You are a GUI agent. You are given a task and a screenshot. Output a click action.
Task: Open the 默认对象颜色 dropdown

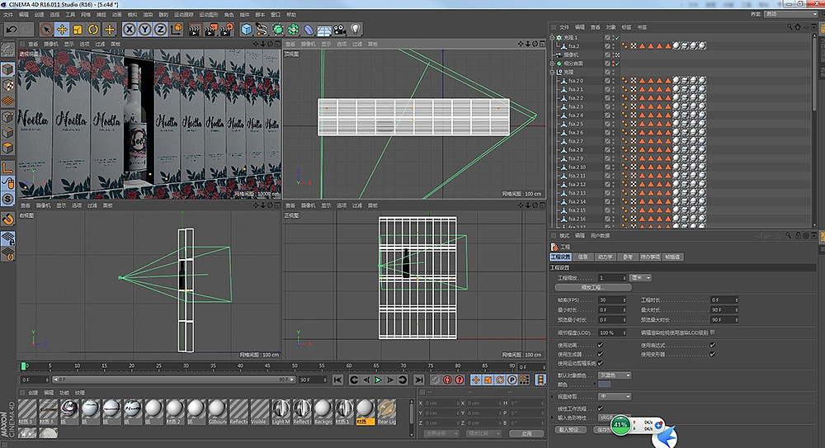click(x=615, y=375)
